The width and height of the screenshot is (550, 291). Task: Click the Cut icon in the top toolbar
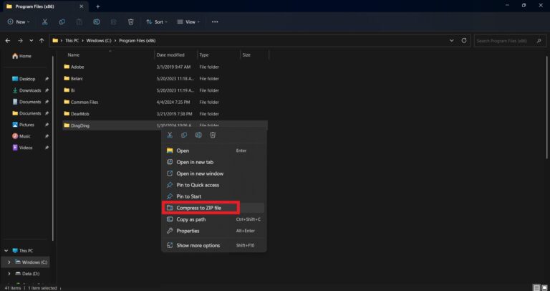coord(45,22)
